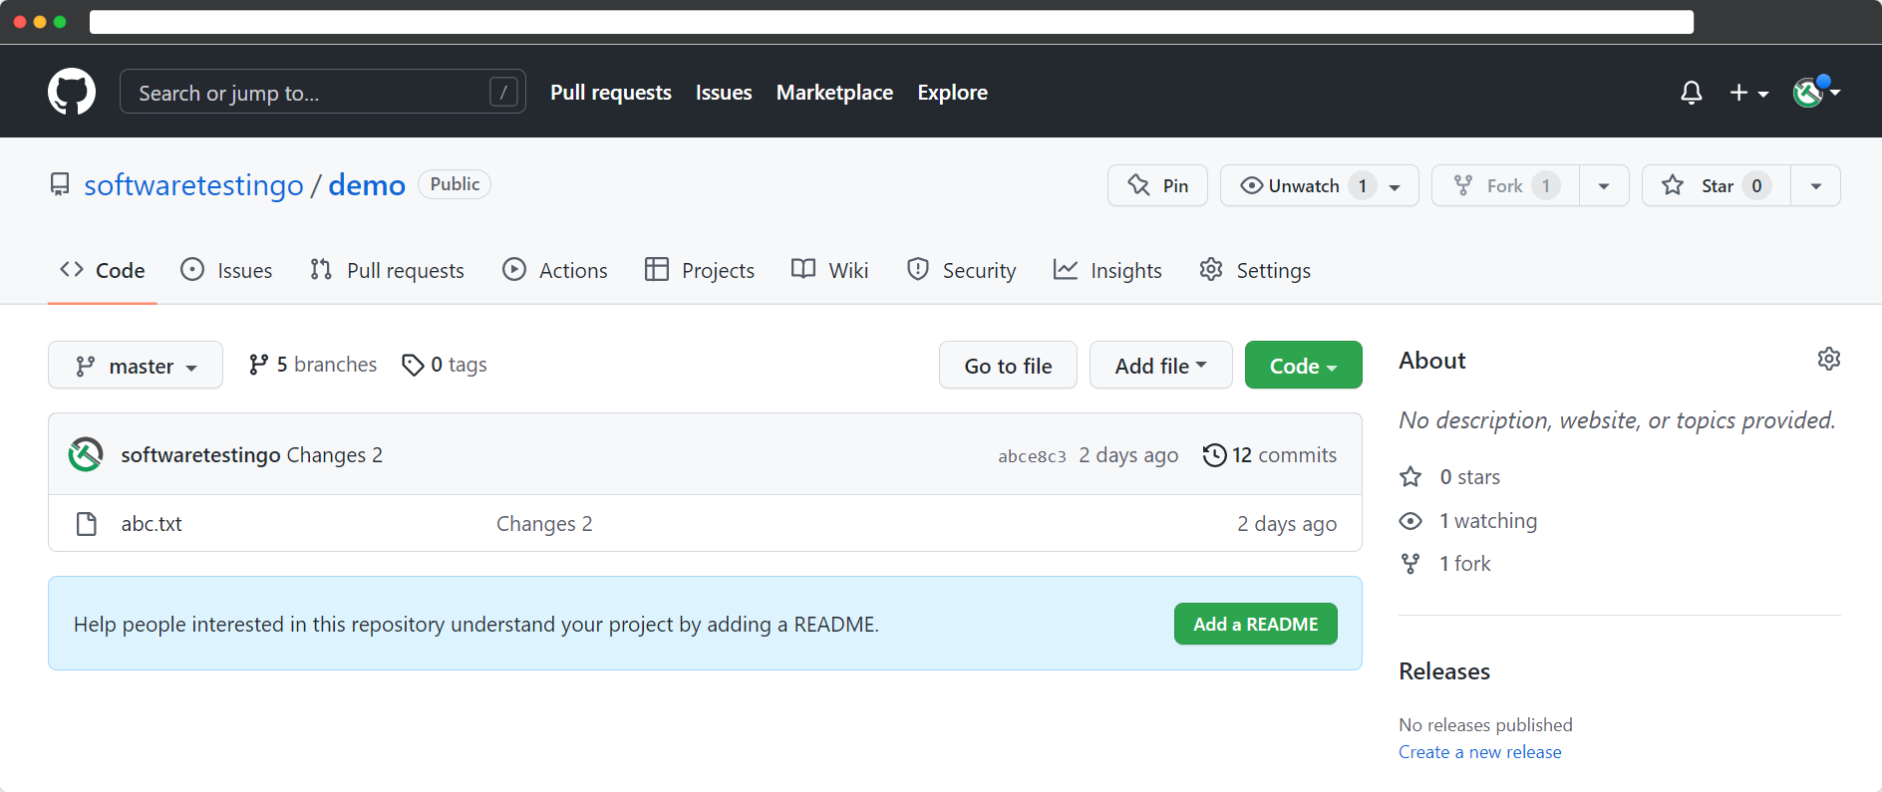Open the Insights tab
The width and height of the screenshot is (1882, 792).
tap(1107, 270)
